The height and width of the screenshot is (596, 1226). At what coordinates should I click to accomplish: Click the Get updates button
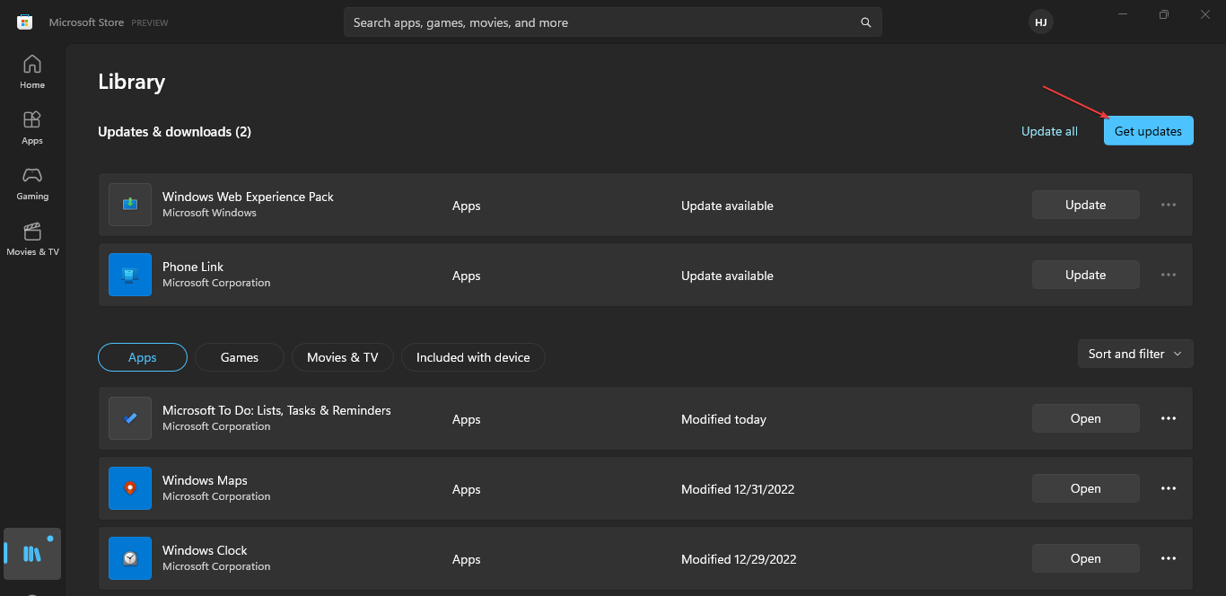coord(1148,130)
